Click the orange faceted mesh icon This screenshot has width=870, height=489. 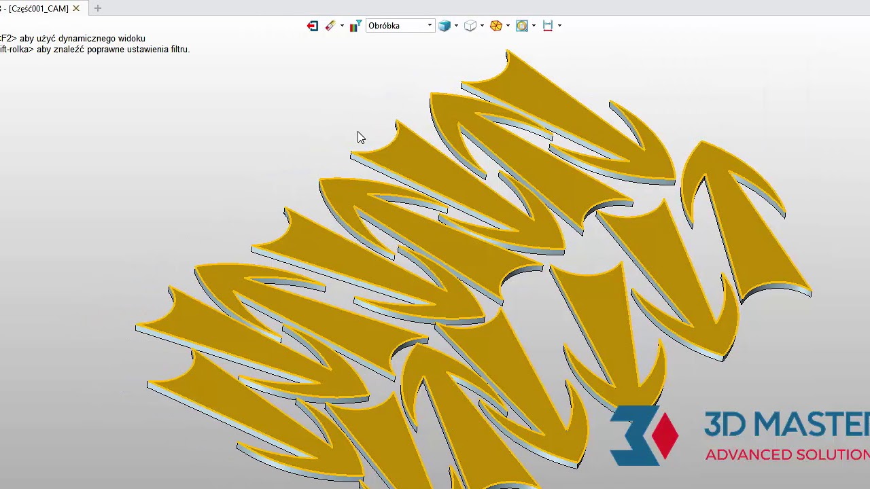click(496, 26)
